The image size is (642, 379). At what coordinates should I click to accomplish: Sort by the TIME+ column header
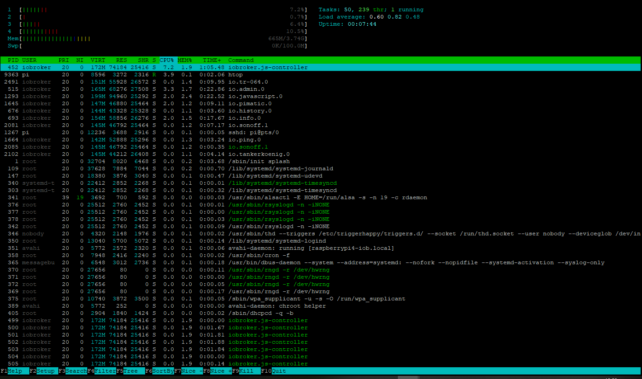tap(212, 60)
